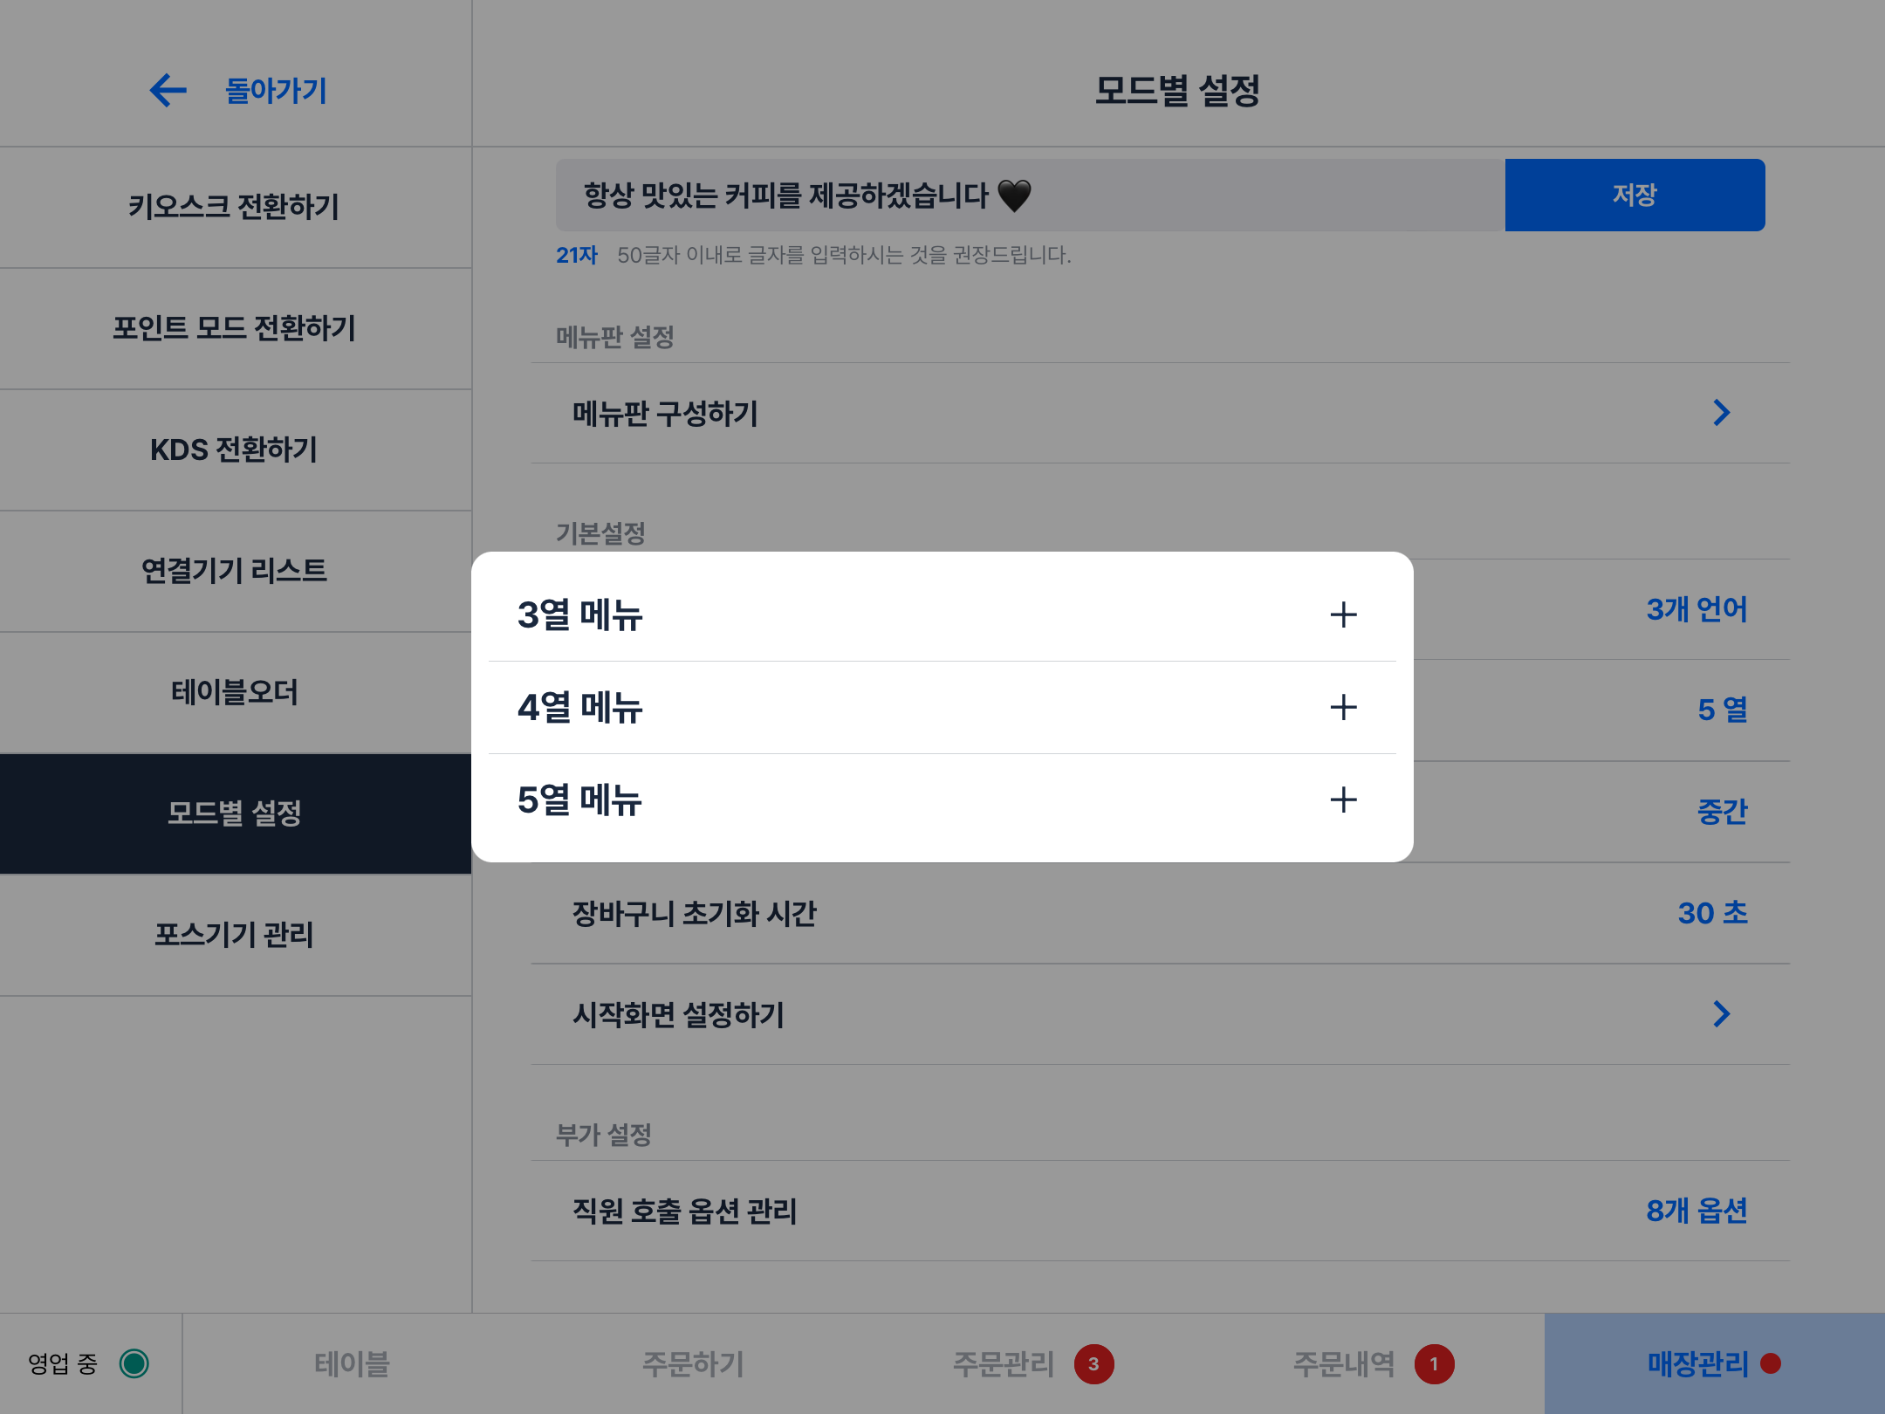Switch to the 주문하기 tab

693,1363
